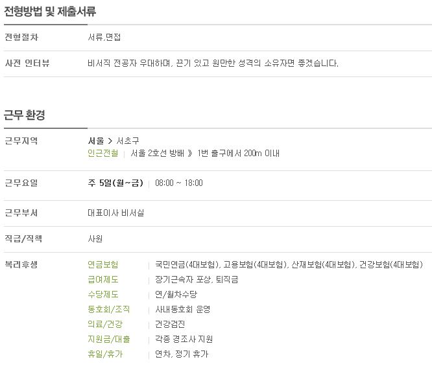This screenshot has width=432, height=368.
Task: Click the 사원 position value
Action: pyautogui.click(x=95, y=238)
